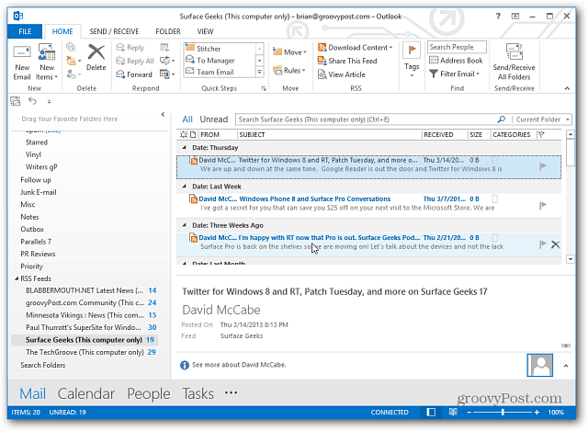Image resolution: width=588 pixels, height=431 pixels.
Task: Open the FILE tab
Action: [x=25, y=31]
